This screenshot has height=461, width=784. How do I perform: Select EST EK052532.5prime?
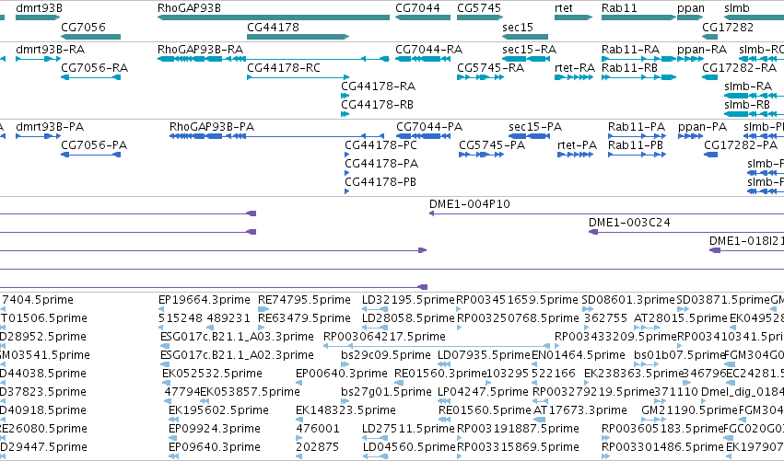tap(212, 374)
